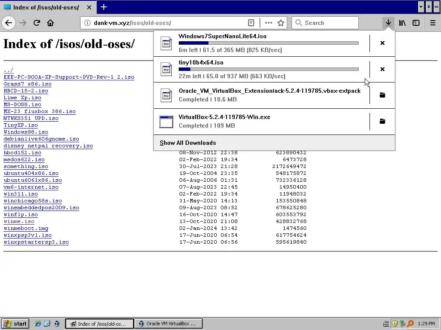This screenshot has height=330, width=441.
Task: Bookmark this page with the star
Action: pos(281,23)
